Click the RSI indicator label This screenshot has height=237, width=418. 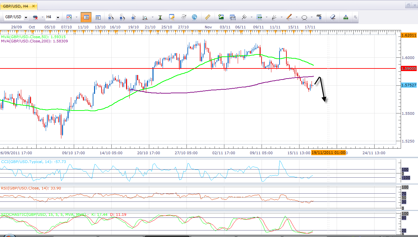pyautogui.click(x=31, y=188)
